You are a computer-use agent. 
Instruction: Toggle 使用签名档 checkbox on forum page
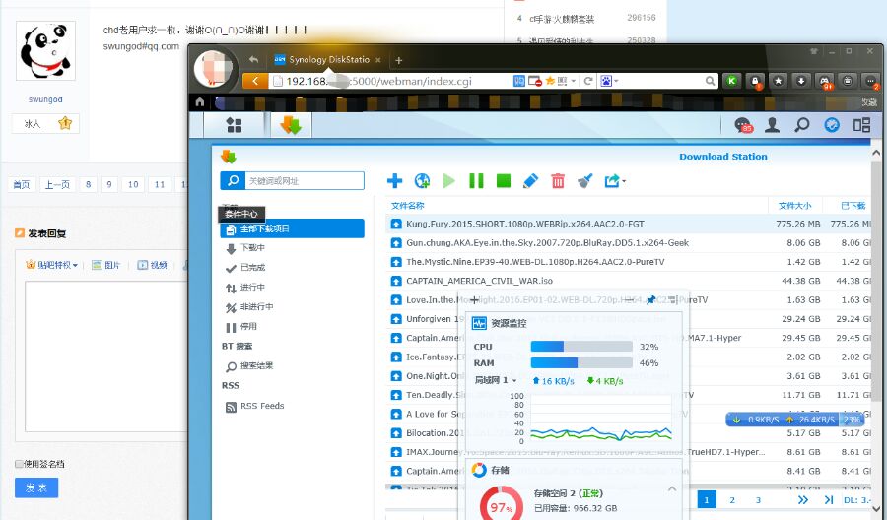[x=19, y=464]
